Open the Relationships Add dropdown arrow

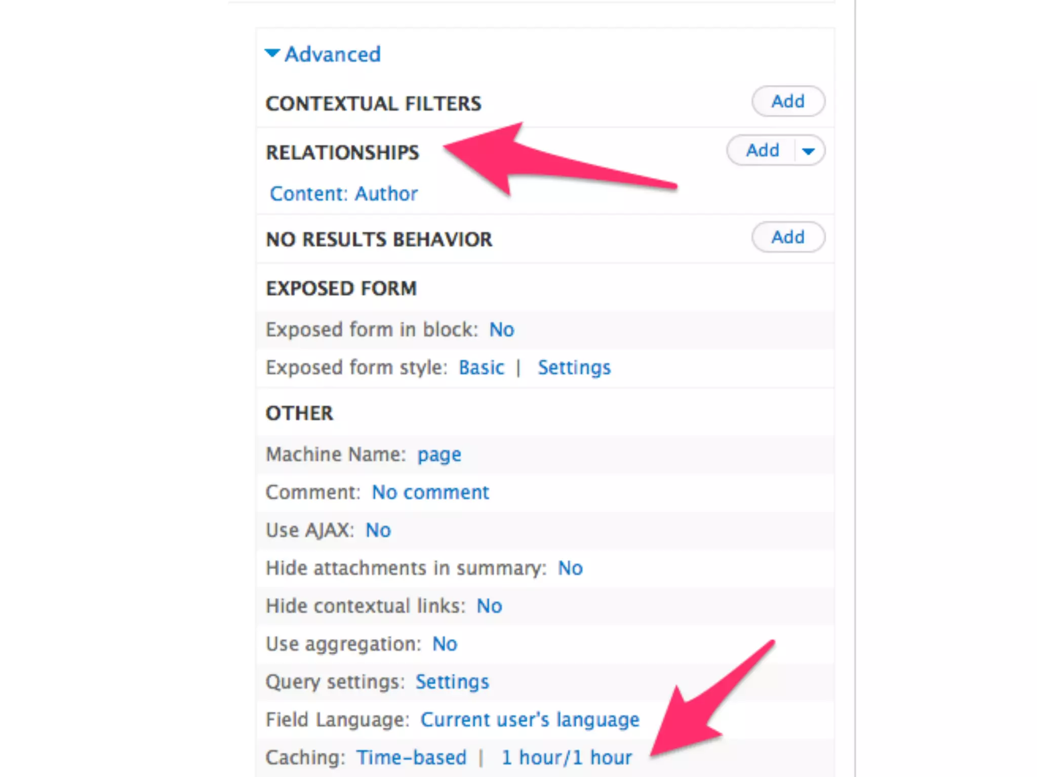pos(809,151)
